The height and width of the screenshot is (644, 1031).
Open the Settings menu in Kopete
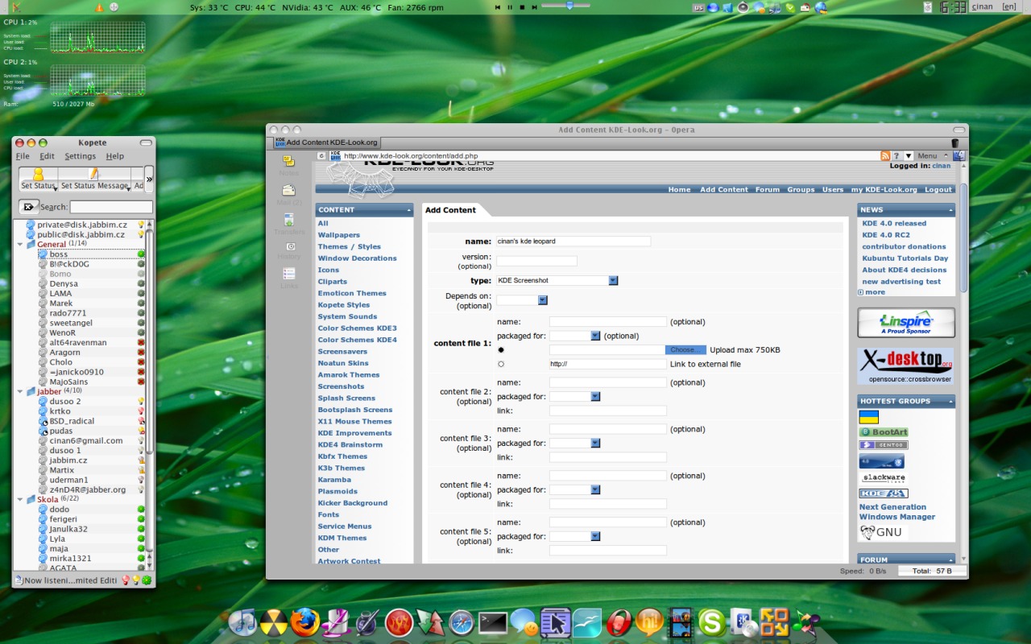click(x=80, y=156)
